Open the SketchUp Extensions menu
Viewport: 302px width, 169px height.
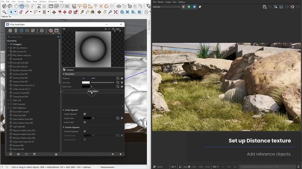[x=53, y=1]
